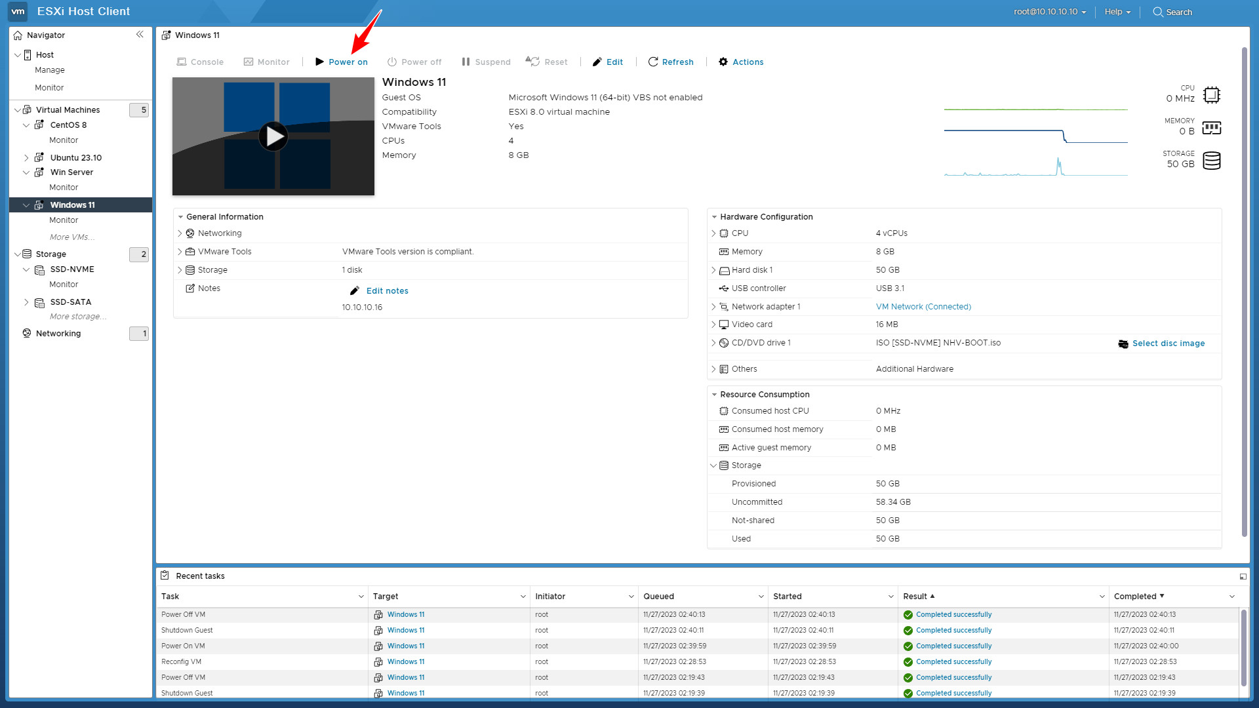The height and width of the screenshot is (708, 1259).
Task: Click the main panel vertical scrollbar
Action: pyautogui.click(x=1244, y=292)
